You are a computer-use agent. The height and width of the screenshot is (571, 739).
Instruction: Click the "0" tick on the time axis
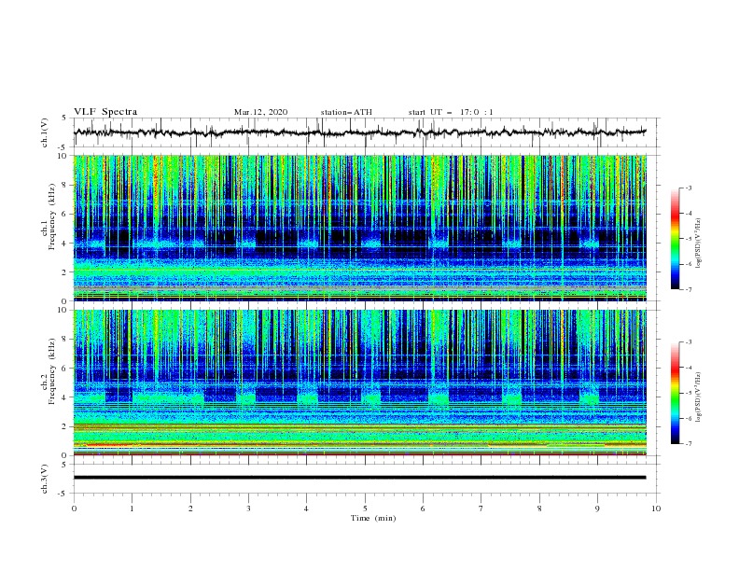[x=74, y=508]
